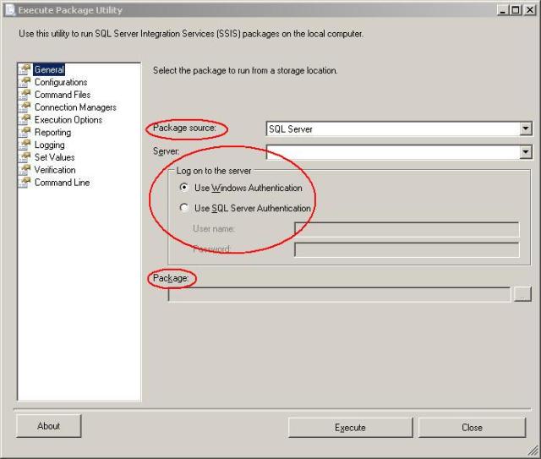Click the Execute Package Utility title bar icon
This screenshot has height=459, width=541.
click(9, 10)
